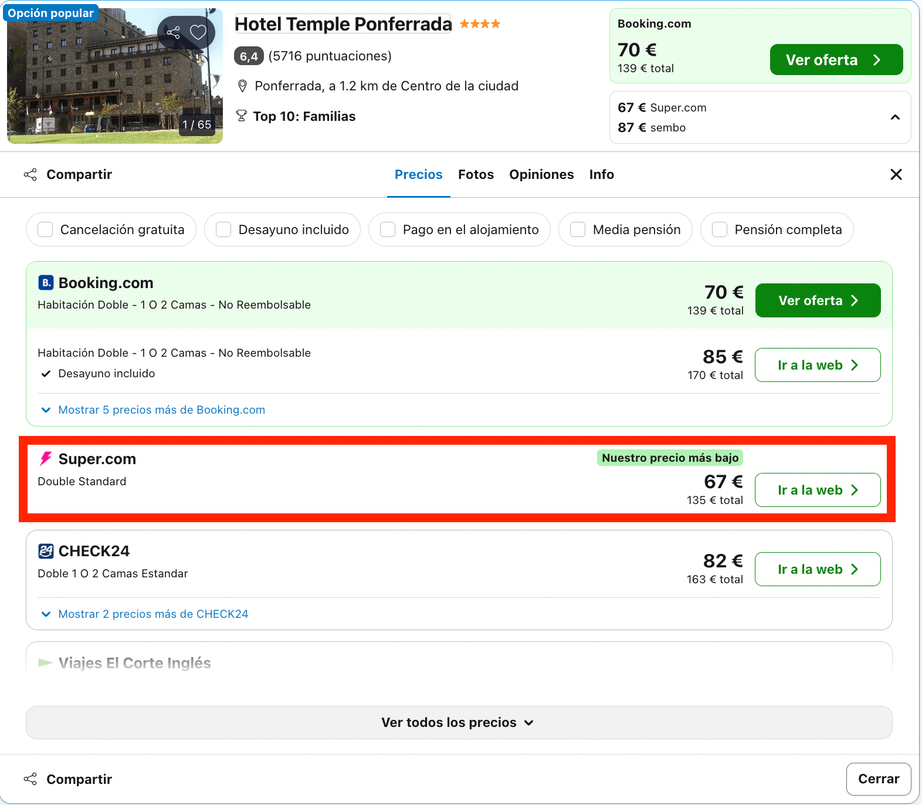
Task: Click the share icon beside upper Compartir
Action: (x=30, y=174)
